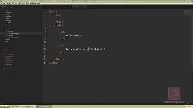Click the resources folder icon
This screenshot has width=193, height=108.
point(5,21)
